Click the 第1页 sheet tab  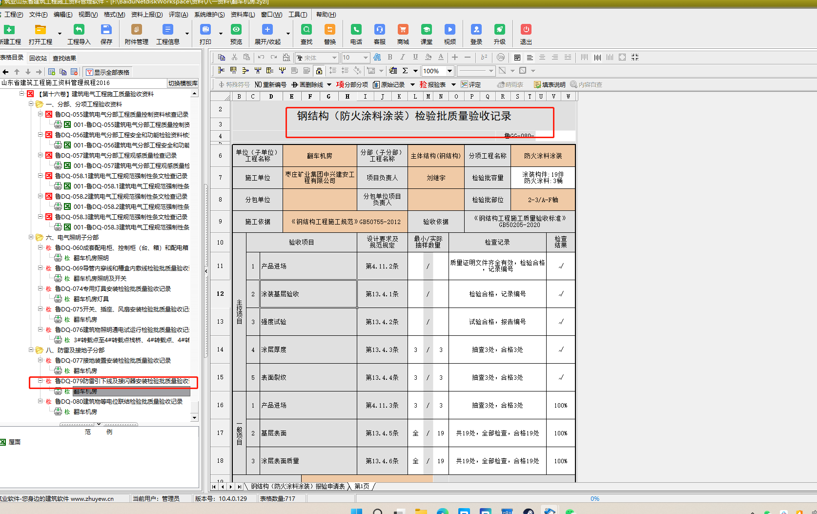click(x=362, y=486)
